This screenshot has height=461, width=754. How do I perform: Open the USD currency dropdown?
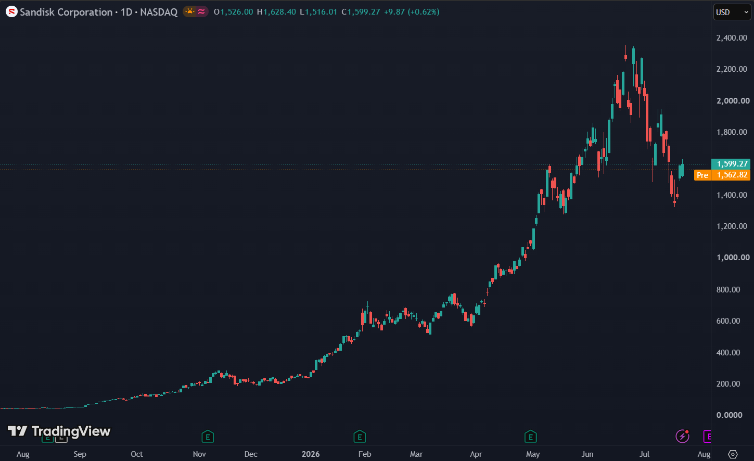pos(732,12)
